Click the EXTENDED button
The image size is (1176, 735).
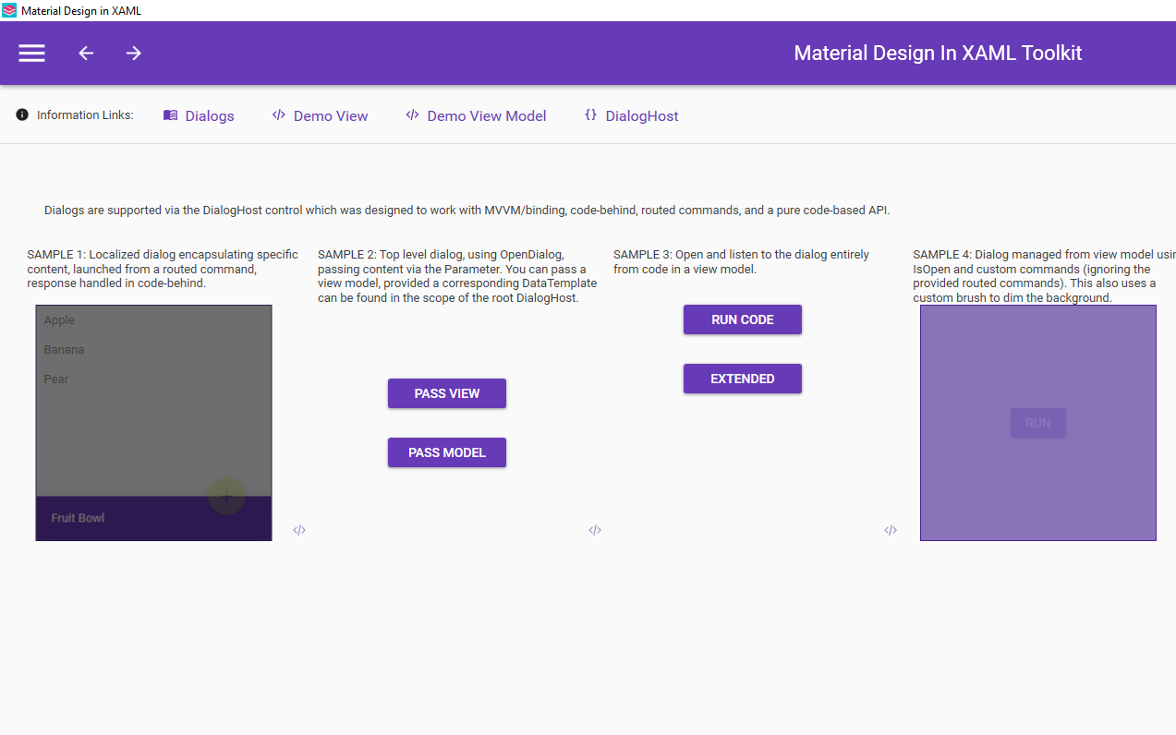pyautogui.click(x=743, y=379)
